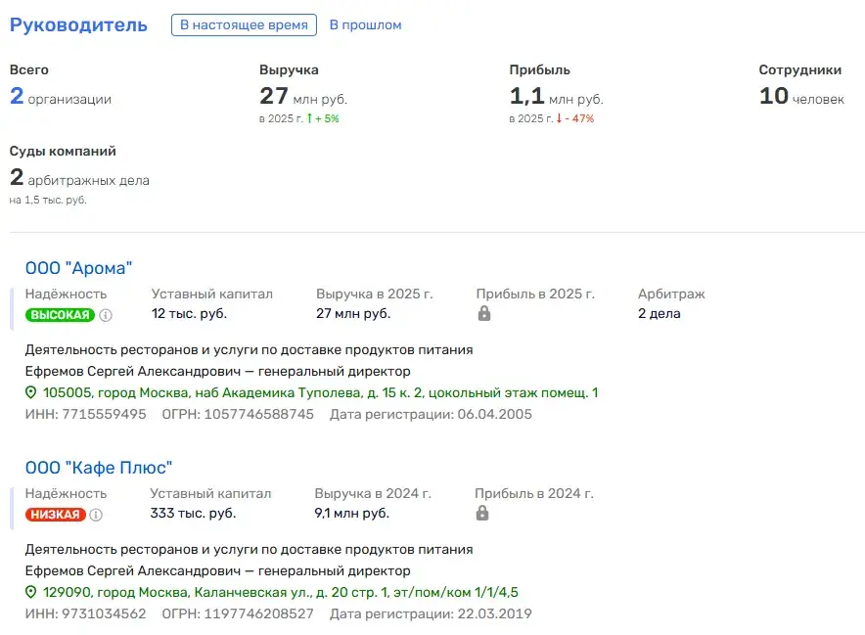Click lock icon under Прибыль в 2025 г.

tap(483, 313)
